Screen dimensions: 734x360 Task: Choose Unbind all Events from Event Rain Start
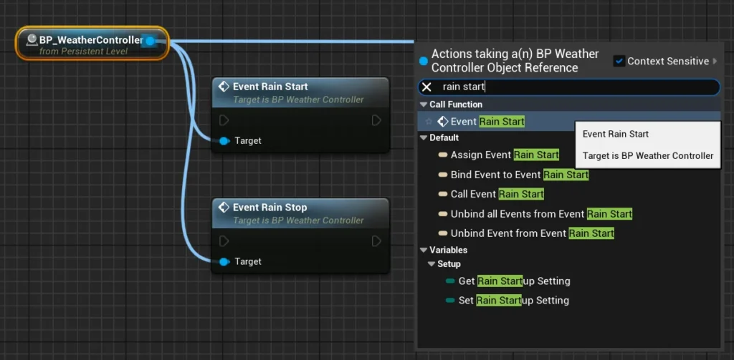click(540, 214)
